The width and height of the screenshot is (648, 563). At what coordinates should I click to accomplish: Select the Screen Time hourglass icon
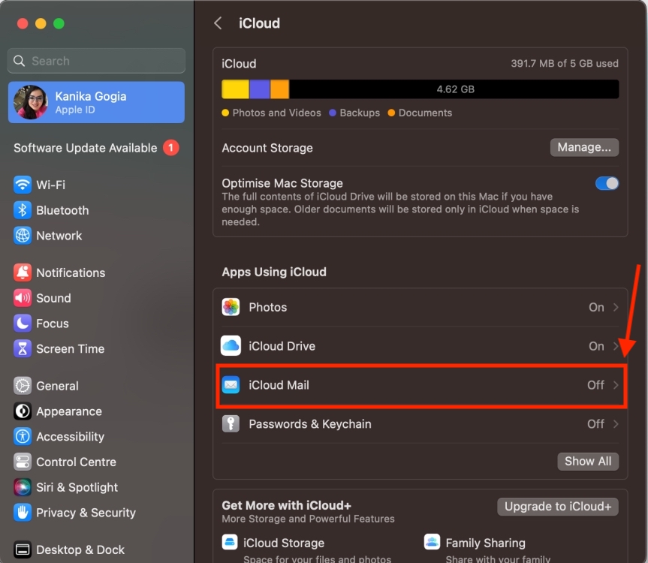tap(20, 348)
